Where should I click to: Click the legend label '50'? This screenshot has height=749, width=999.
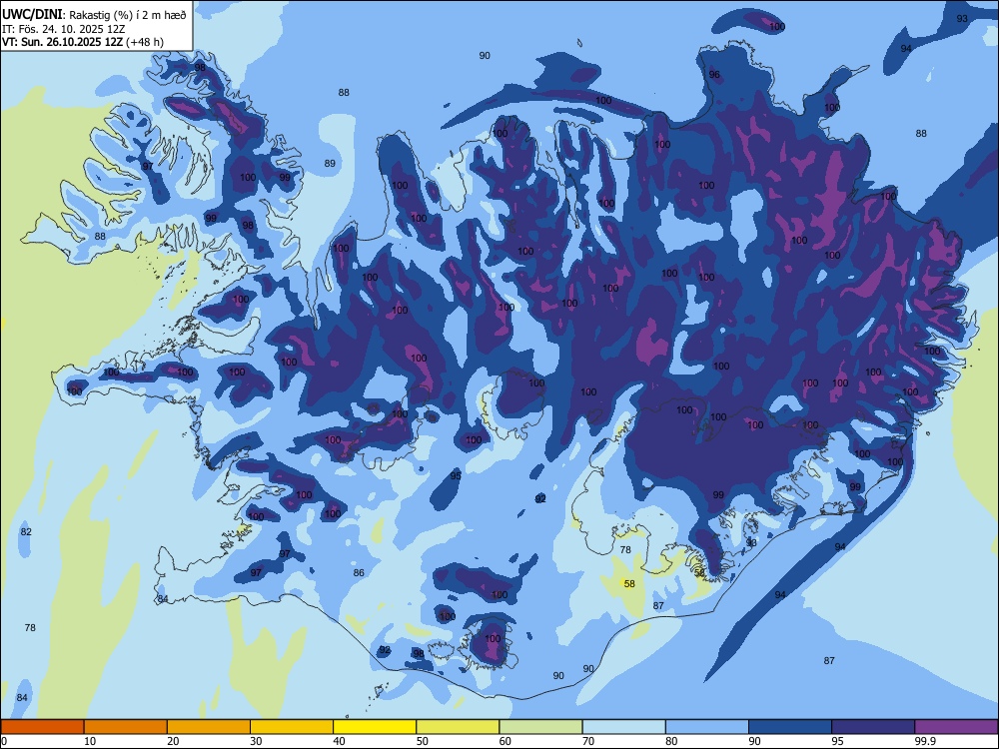point(423,741)
